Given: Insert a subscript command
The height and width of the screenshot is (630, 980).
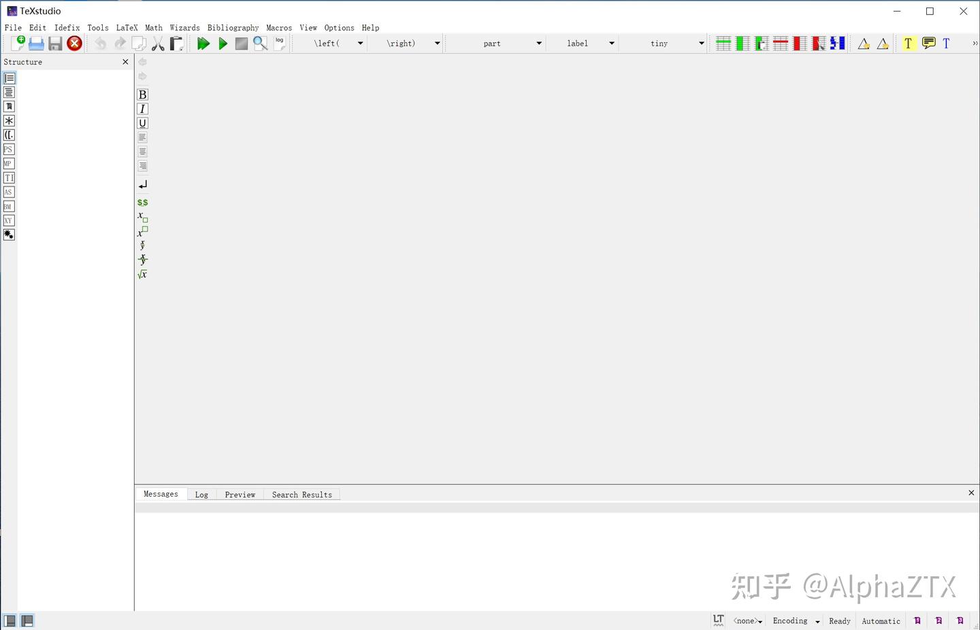Looking at the screenshot, I should (x=142, y=216).
